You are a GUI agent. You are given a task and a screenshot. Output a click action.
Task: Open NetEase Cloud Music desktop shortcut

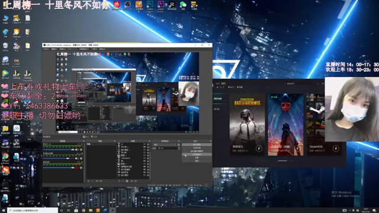click(117, 4)
